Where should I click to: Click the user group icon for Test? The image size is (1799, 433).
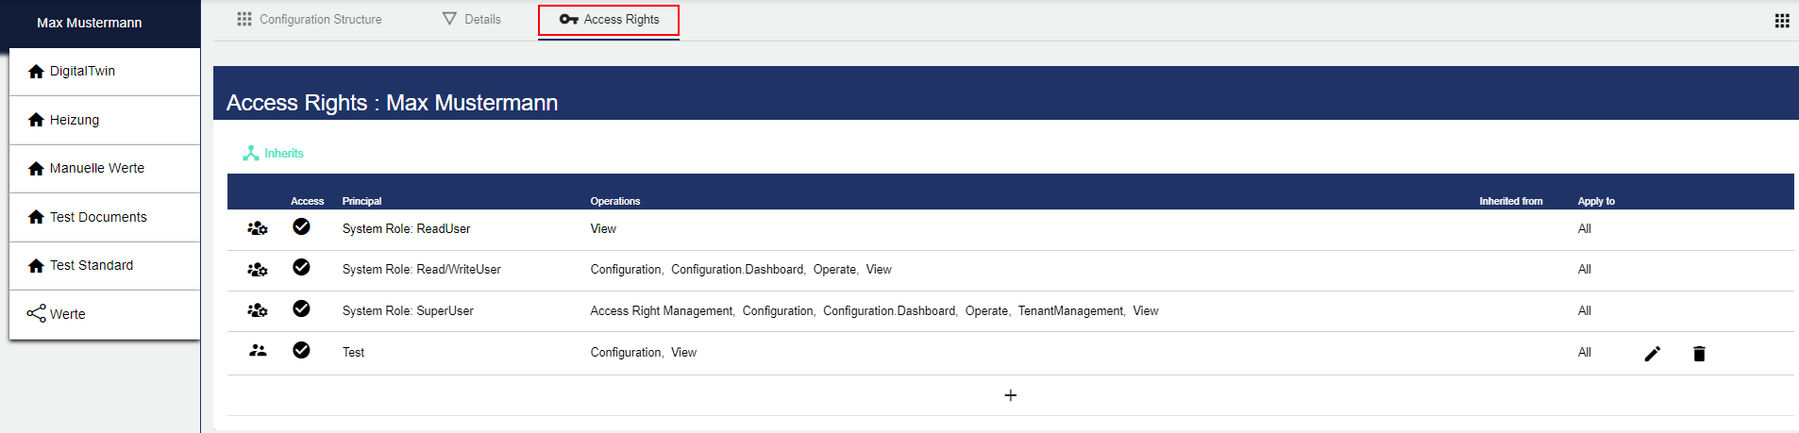[x=258, y=351]
